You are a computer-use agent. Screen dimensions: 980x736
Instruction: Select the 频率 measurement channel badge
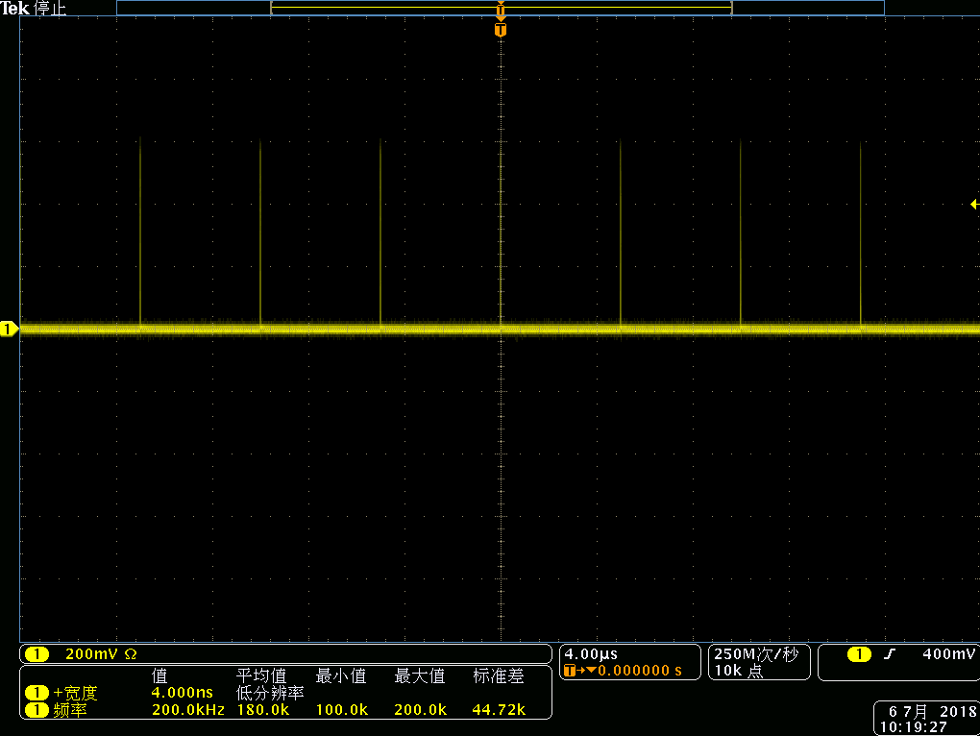[37, 710]
